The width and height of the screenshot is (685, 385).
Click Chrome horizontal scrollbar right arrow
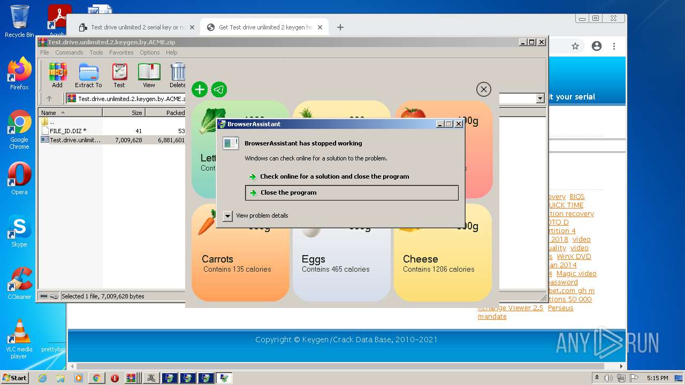tap(621, 366)
